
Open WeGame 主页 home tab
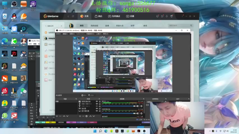[x=85, y=16]
